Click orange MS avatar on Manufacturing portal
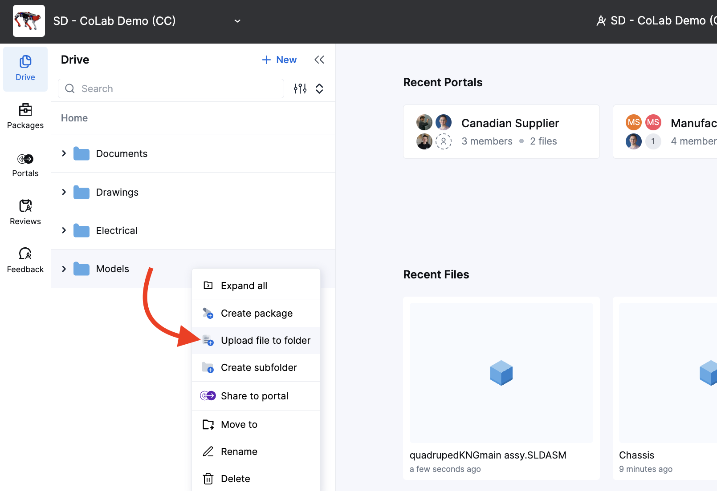717x491 pixels. pos(634,122)
